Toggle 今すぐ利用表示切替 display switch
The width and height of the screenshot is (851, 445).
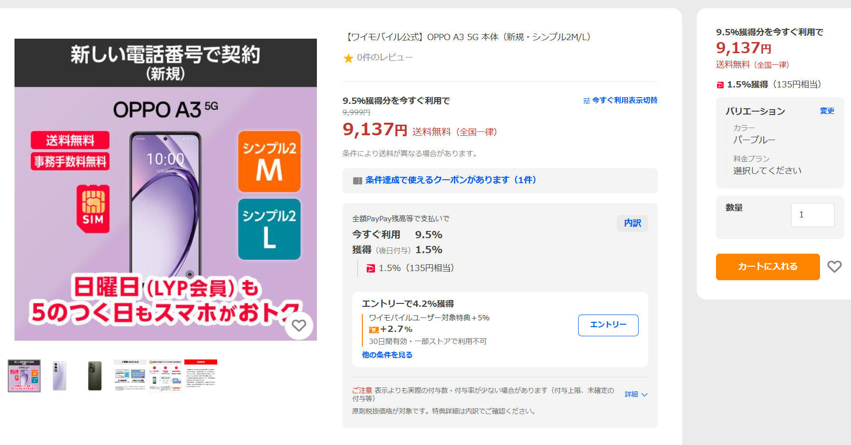point(620,100)
